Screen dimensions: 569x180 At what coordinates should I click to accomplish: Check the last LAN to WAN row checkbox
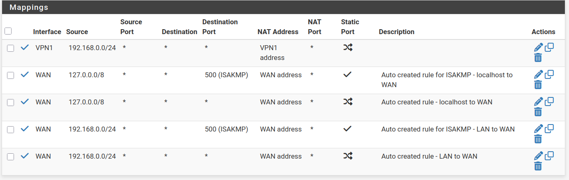(11, 157)
